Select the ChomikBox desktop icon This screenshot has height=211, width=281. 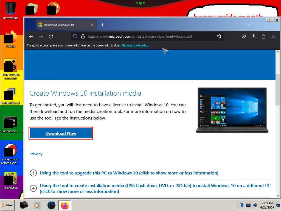pyautogui.click(x=10, y=181)
